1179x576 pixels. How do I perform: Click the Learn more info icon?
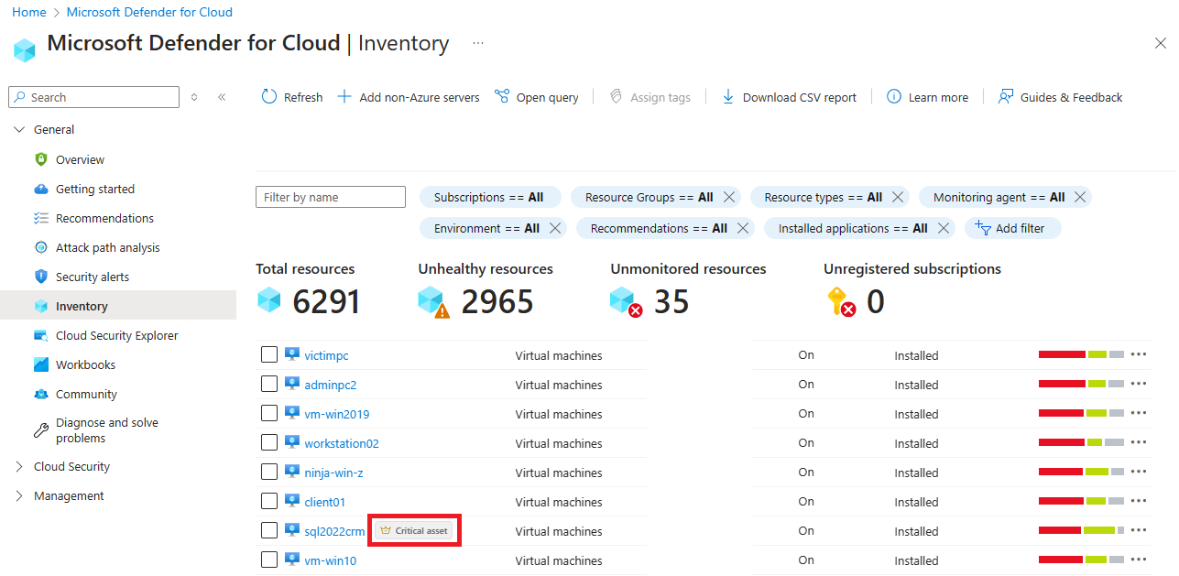[x=894, y=96]
